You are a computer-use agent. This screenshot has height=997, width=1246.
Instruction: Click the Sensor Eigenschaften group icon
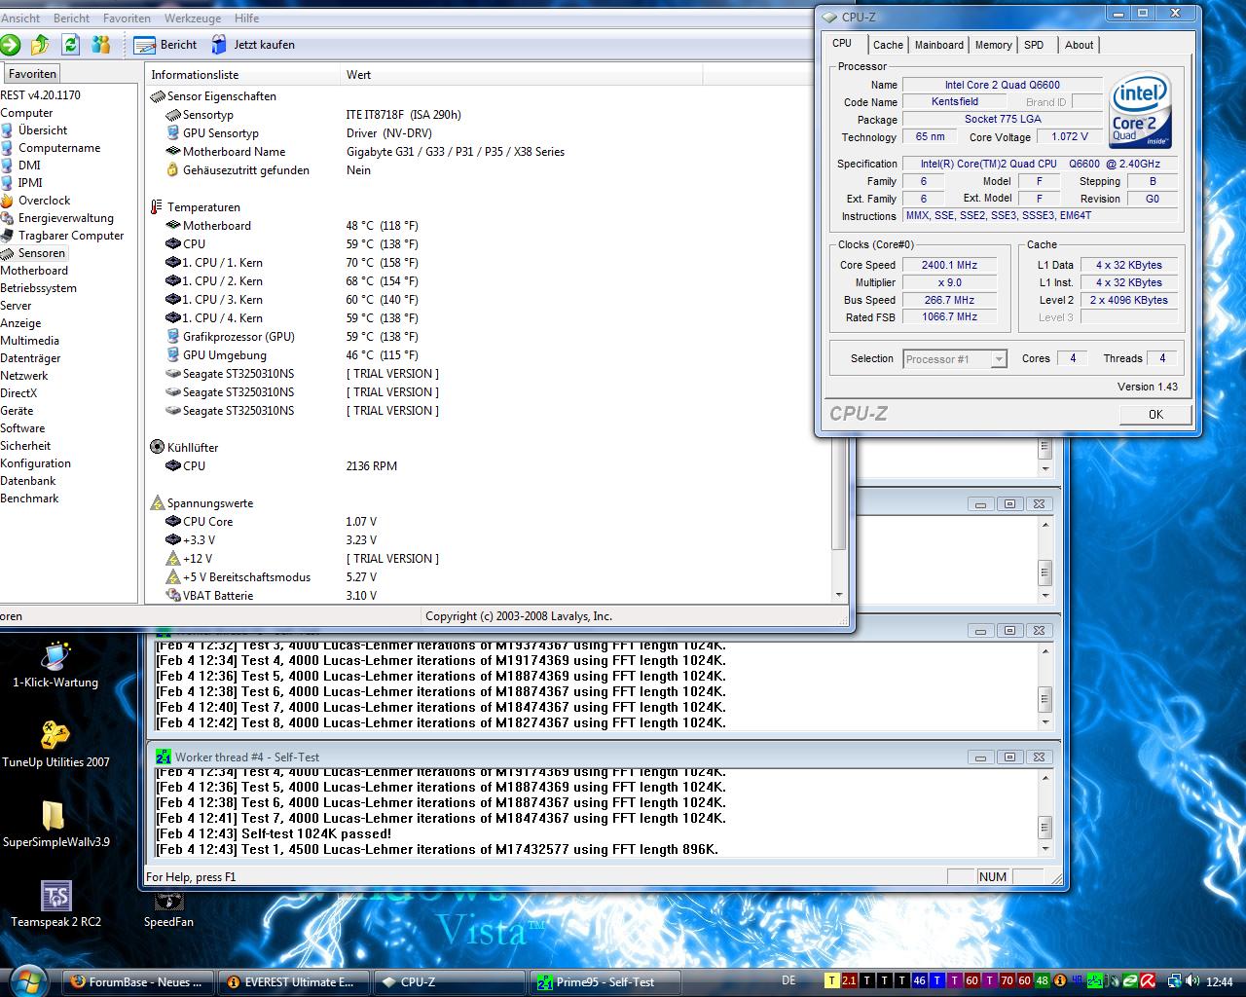(x=158, y=96)
